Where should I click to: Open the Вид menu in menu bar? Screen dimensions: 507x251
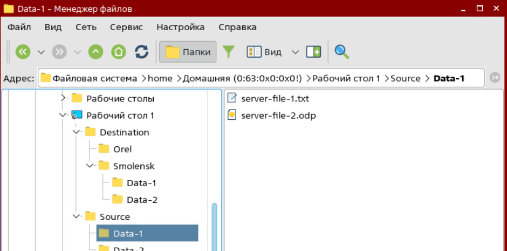click(53, 27)
